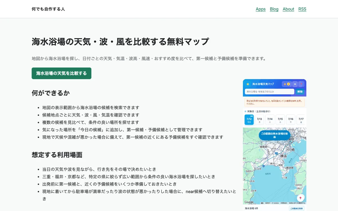Click the green 海水浴場の天気を比較する button
This screenshot has height=211, width=338.
(x=61, y=73)
